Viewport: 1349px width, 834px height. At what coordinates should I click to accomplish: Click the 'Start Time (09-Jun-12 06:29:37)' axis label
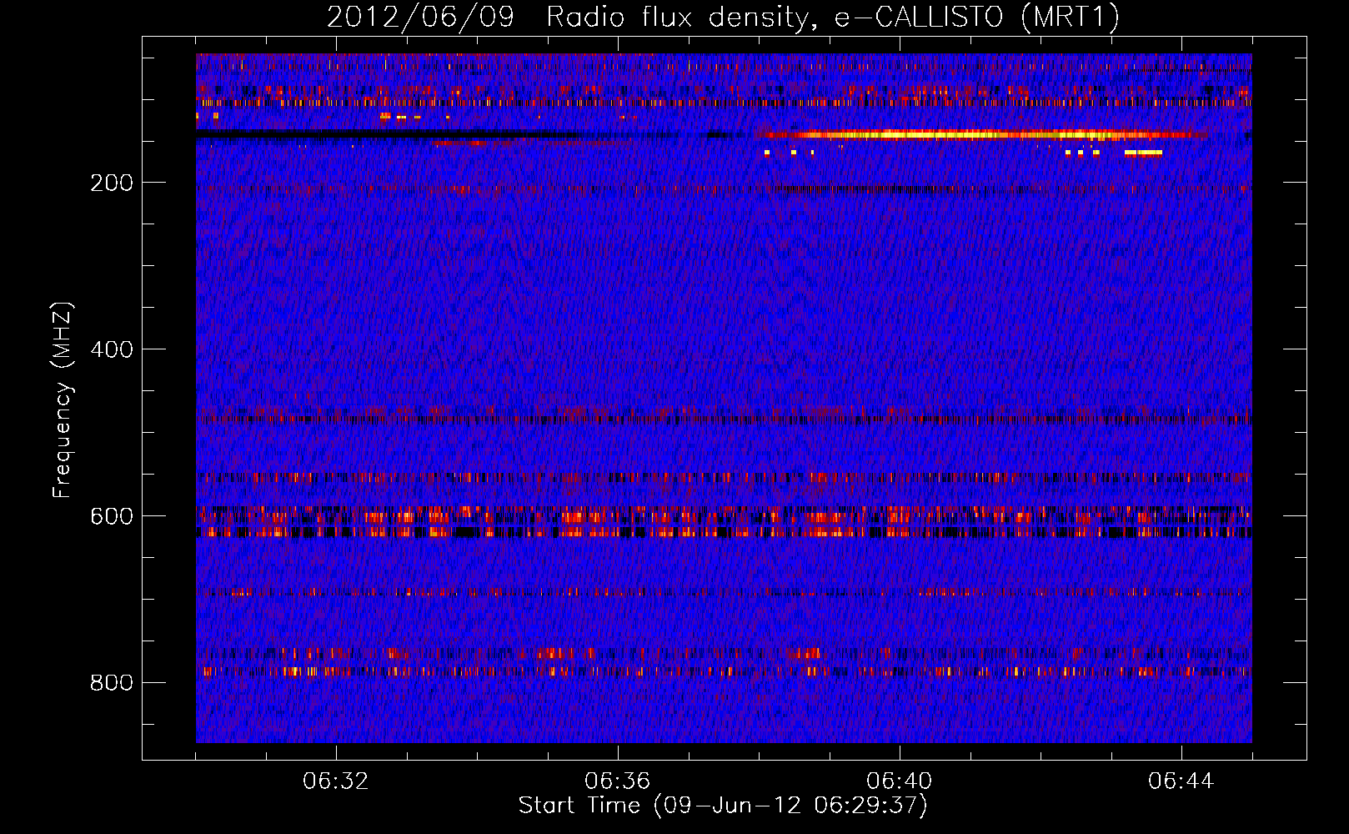(723, 806)
